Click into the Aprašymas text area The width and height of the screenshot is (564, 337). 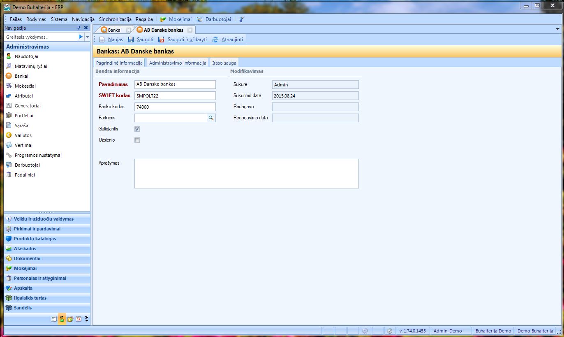[246, 173]
